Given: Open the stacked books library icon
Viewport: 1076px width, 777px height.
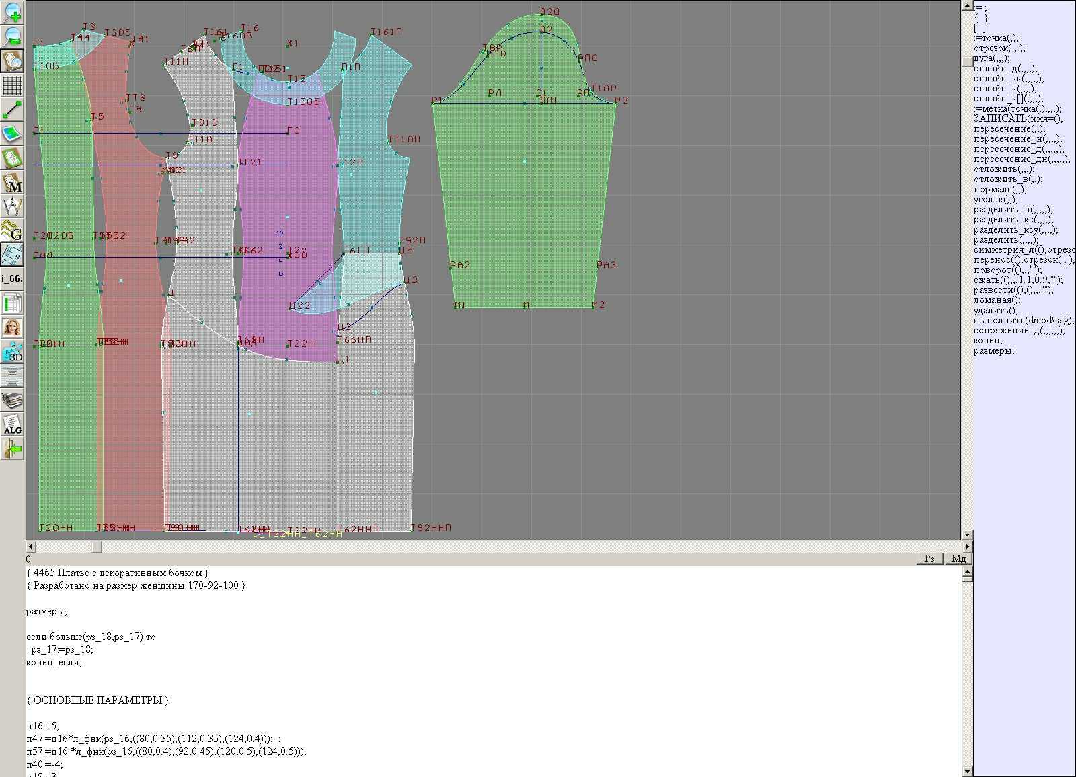Looking at the screenshot, I should (x=12, y=401).
